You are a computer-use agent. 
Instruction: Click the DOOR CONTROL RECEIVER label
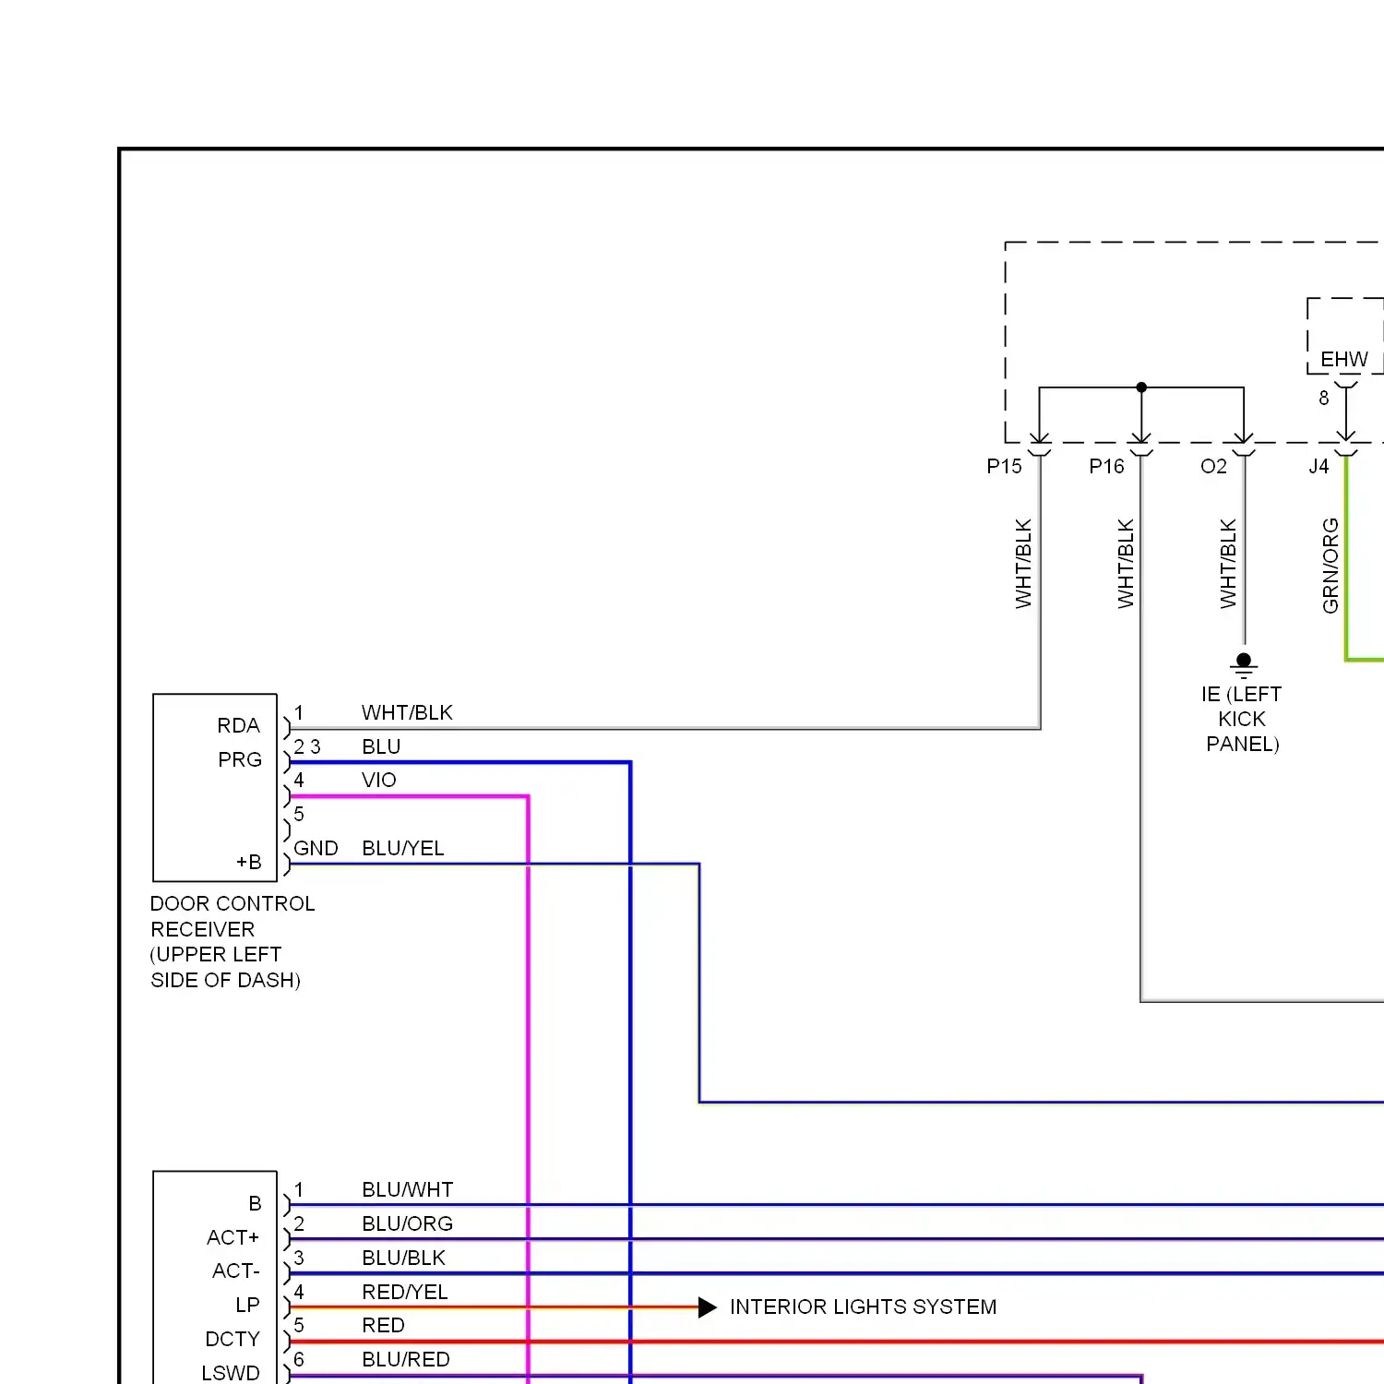coord(233,941)
